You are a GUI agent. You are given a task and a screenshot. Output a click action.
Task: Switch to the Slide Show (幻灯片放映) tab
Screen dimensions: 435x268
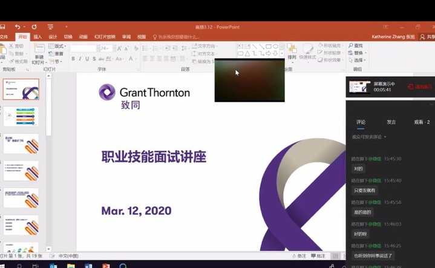click(105, 37)
